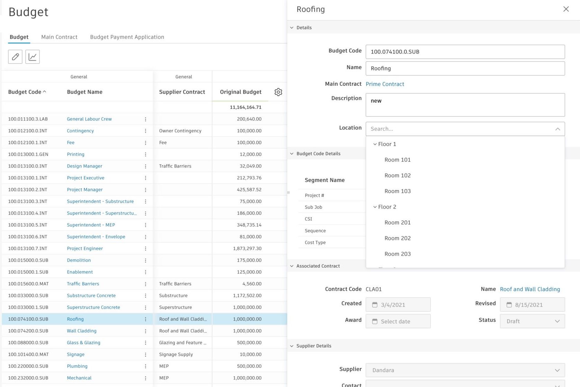
Task: Open the Budget Payment Application tab
Action: (x=127, y=37)
